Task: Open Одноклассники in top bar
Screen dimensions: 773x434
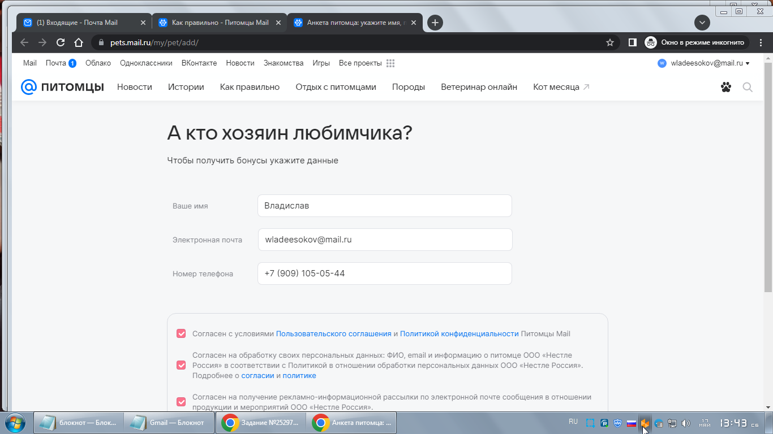Action: (x=146, y=63)
